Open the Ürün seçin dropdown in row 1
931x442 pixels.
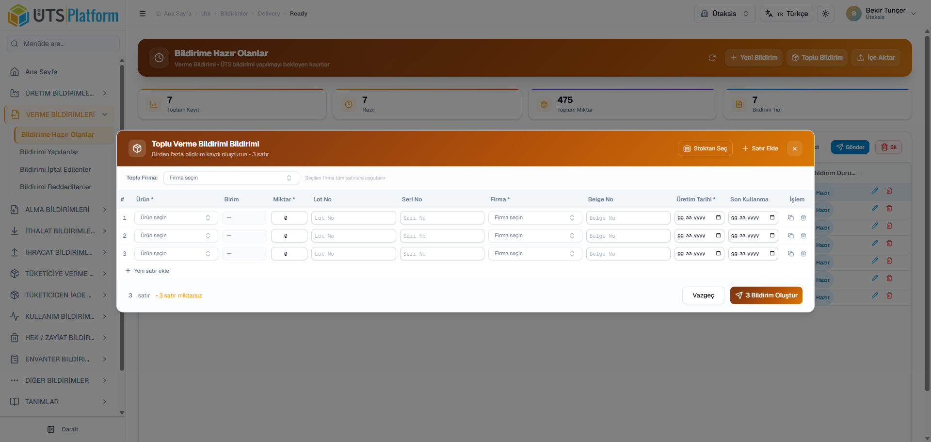176,218
